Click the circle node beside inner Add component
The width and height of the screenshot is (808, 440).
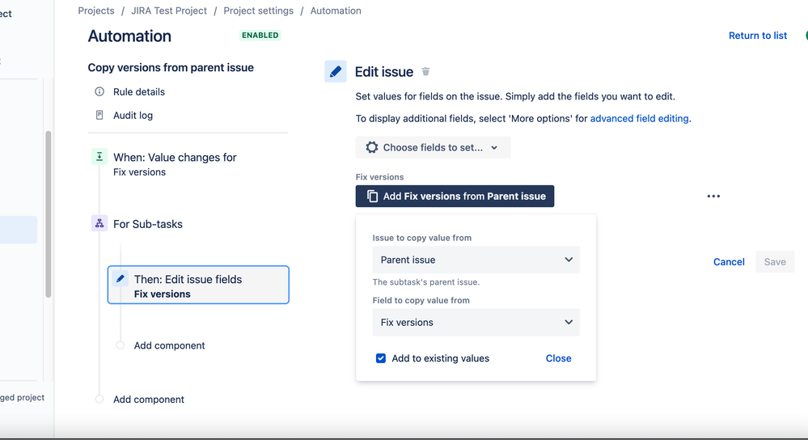(120, 345)
